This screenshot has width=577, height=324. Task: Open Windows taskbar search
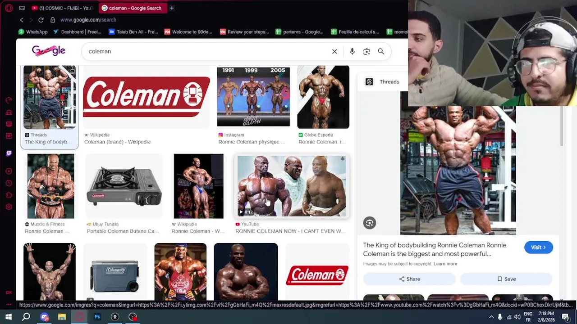26,317
